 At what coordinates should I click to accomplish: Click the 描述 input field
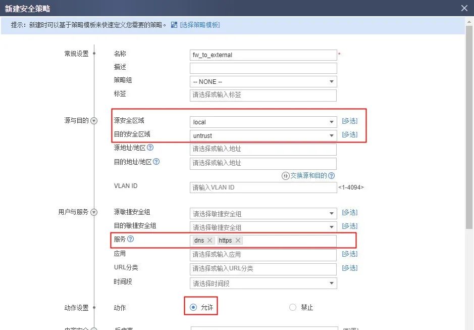pos(264,68)
